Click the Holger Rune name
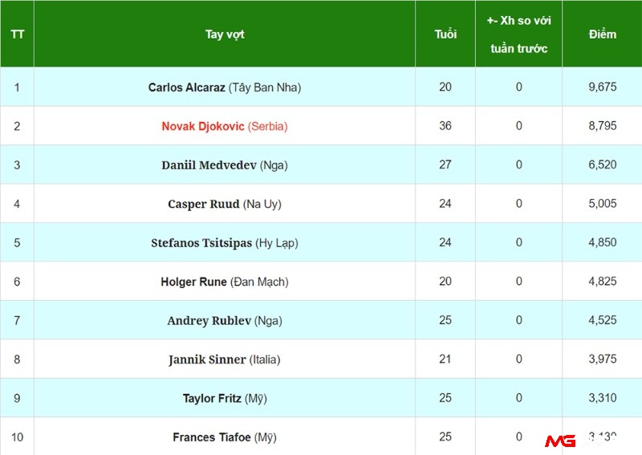642x455 pixels. tap(193, 282)
